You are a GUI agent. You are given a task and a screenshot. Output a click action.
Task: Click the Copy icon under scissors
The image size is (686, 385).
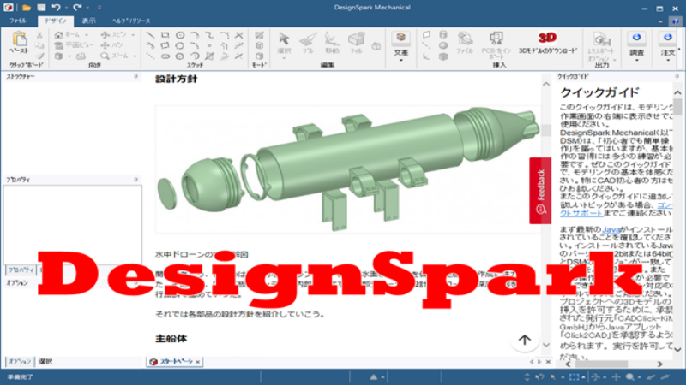coord(39,45)
